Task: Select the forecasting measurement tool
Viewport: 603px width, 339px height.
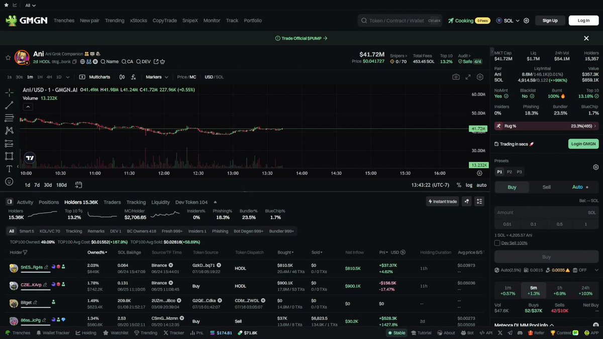Action: tap(9, 144)
